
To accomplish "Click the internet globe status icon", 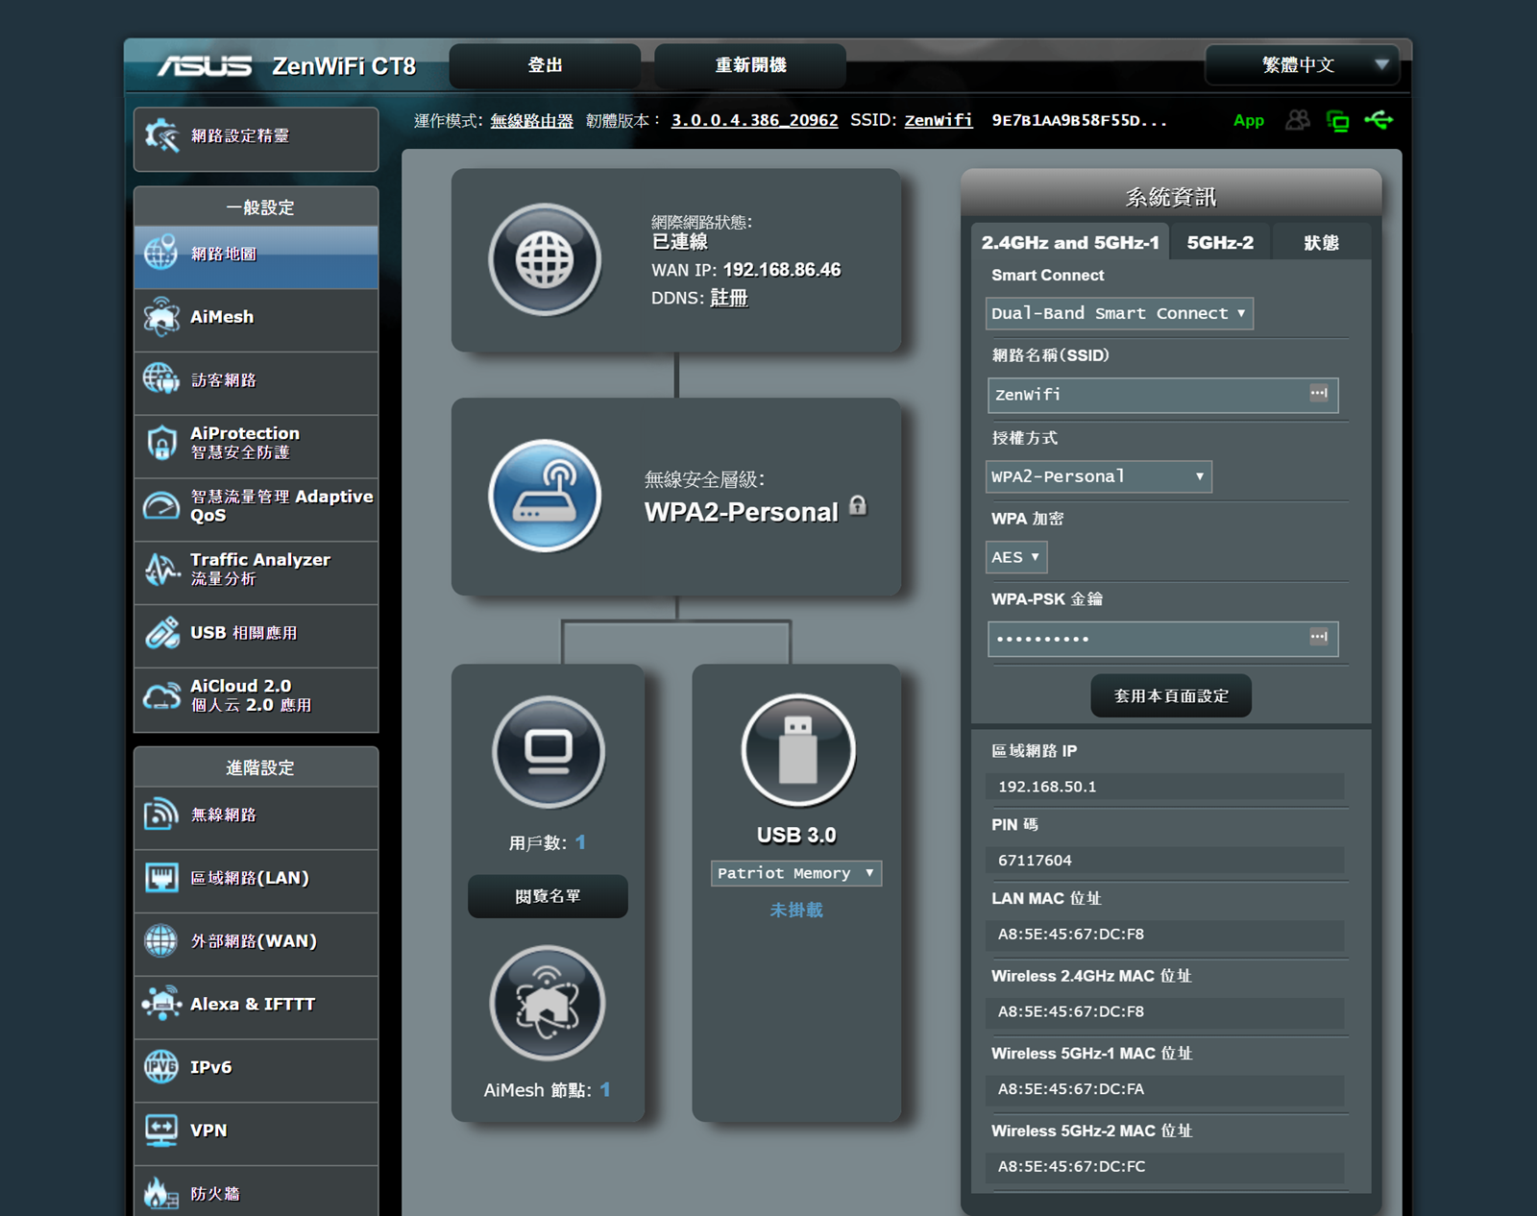I will tap(545, 259).
